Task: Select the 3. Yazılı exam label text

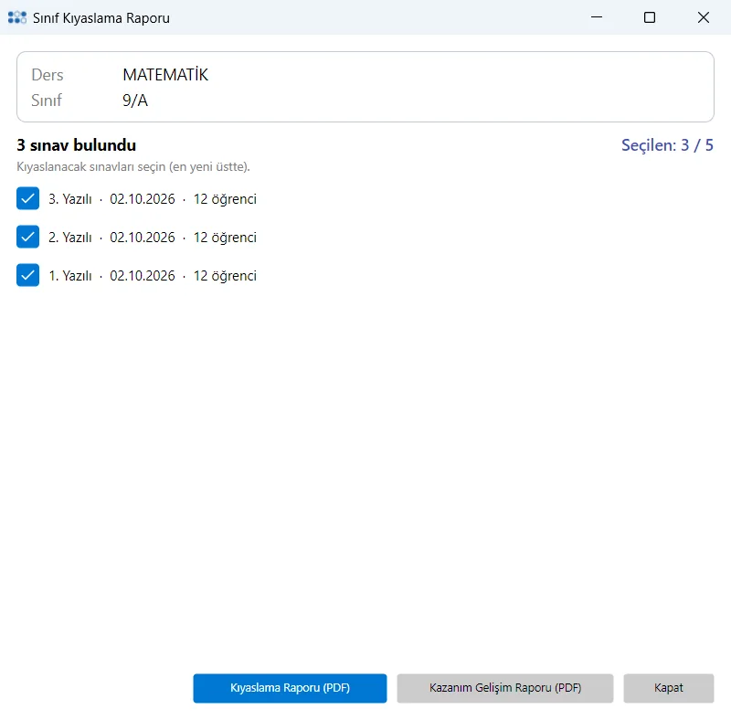Action: click(153, 199)
